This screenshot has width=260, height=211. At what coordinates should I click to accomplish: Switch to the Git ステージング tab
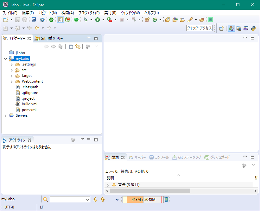[187, 158]
